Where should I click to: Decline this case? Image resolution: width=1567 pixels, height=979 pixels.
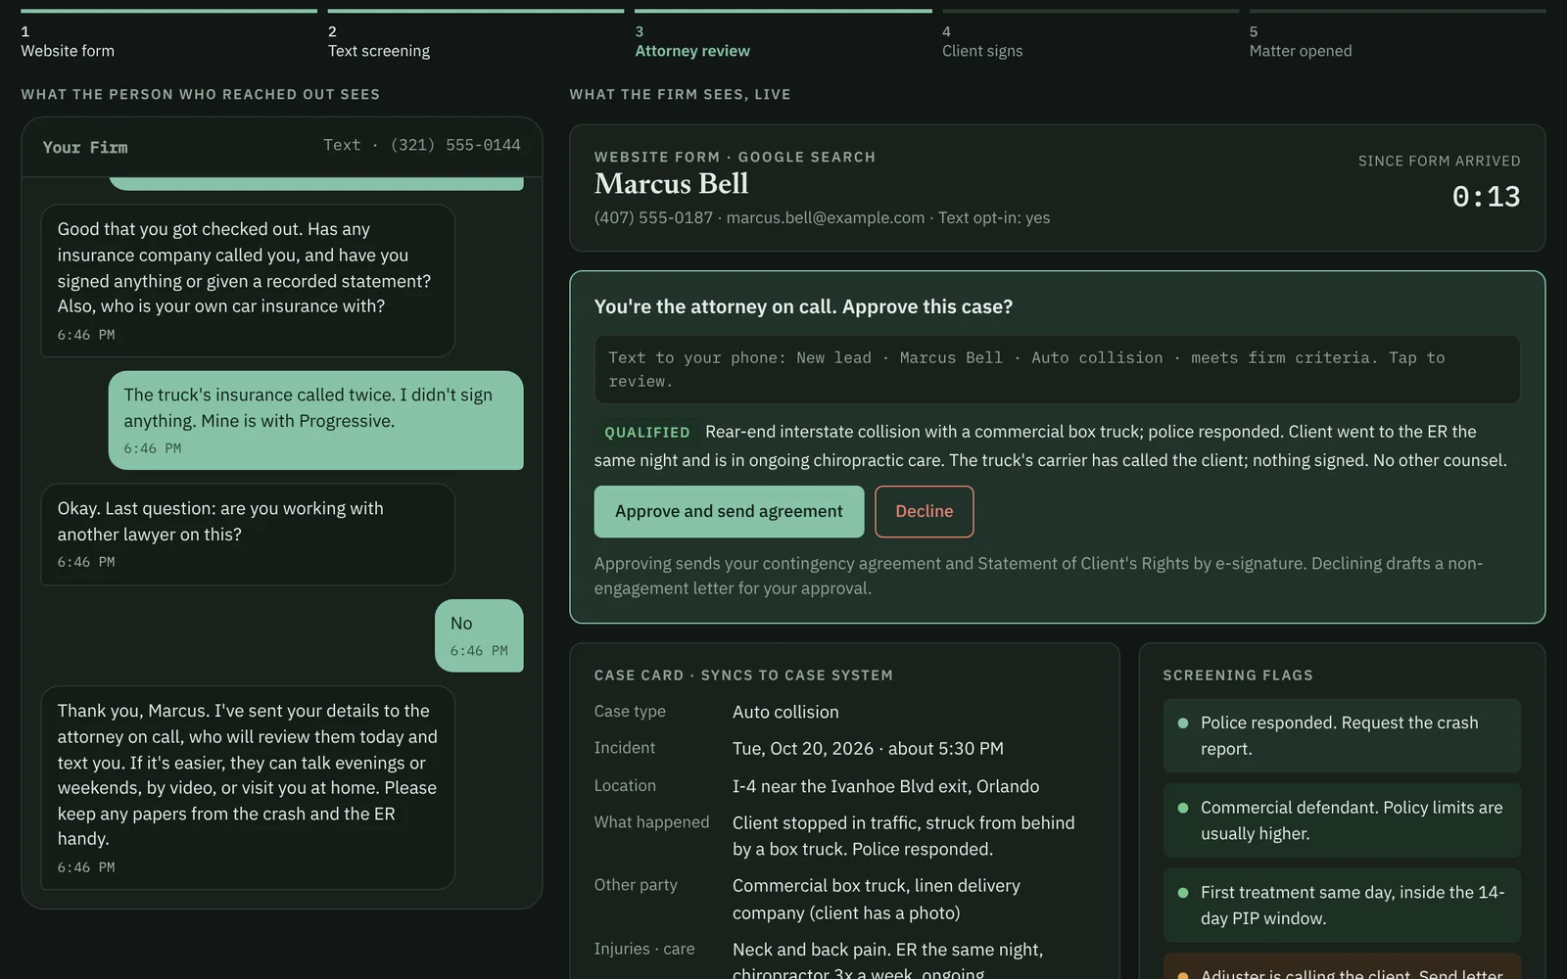pyautogui.click(x=924, y=511)
